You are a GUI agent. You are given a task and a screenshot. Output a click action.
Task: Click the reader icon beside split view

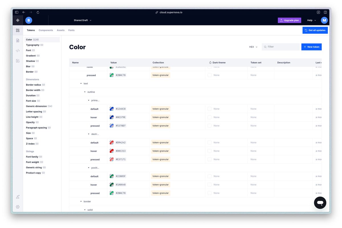click(318, 12)
